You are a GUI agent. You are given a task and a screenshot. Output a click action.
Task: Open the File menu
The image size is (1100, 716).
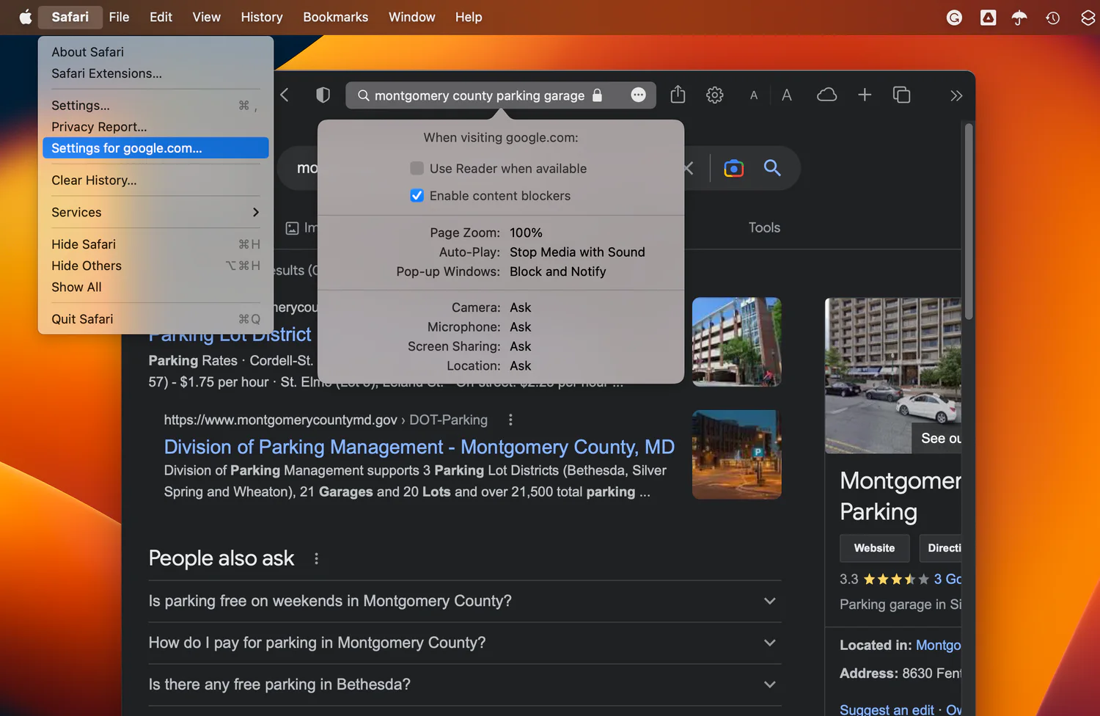point(119,17)
